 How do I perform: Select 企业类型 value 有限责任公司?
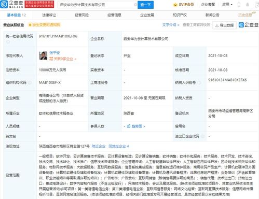tap(61, 98)
